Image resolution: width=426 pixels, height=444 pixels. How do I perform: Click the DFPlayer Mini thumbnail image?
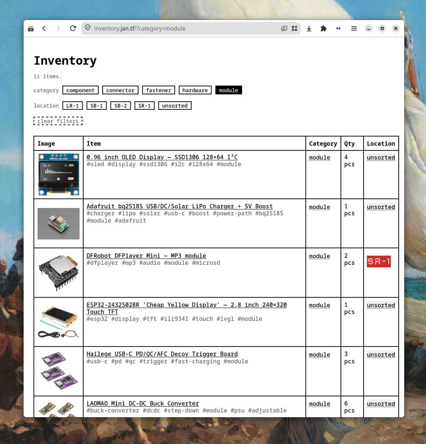coord(59,273)
